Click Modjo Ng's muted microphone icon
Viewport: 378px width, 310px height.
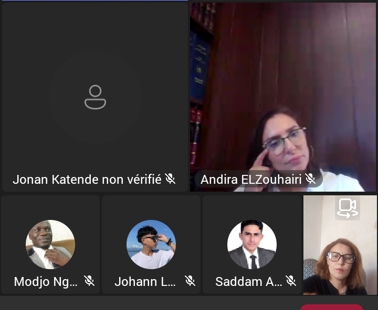[89, 281]
